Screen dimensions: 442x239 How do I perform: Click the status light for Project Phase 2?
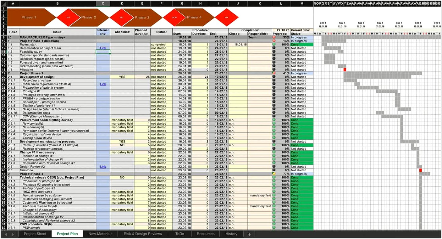[274, 73]
